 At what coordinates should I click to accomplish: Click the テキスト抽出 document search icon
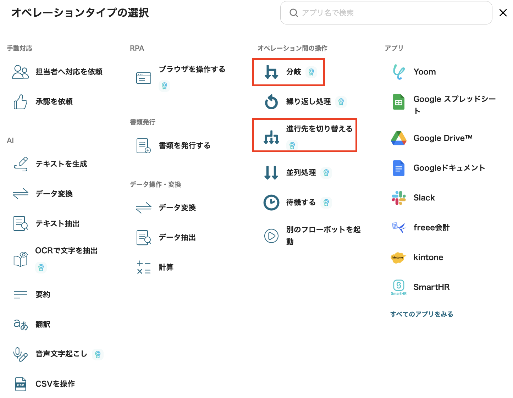(x=21, y=223)
